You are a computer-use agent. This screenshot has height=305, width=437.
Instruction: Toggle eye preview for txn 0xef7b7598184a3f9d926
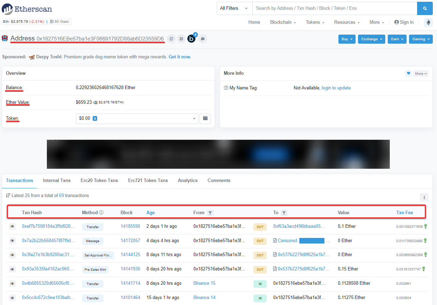coord(12,226)
